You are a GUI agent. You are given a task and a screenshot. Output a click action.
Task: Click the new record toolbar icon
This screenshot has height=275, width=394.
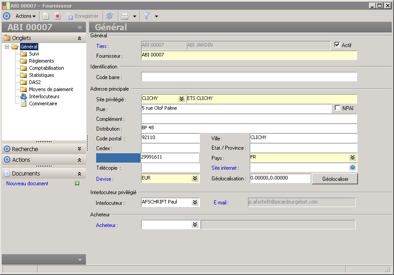45,16
